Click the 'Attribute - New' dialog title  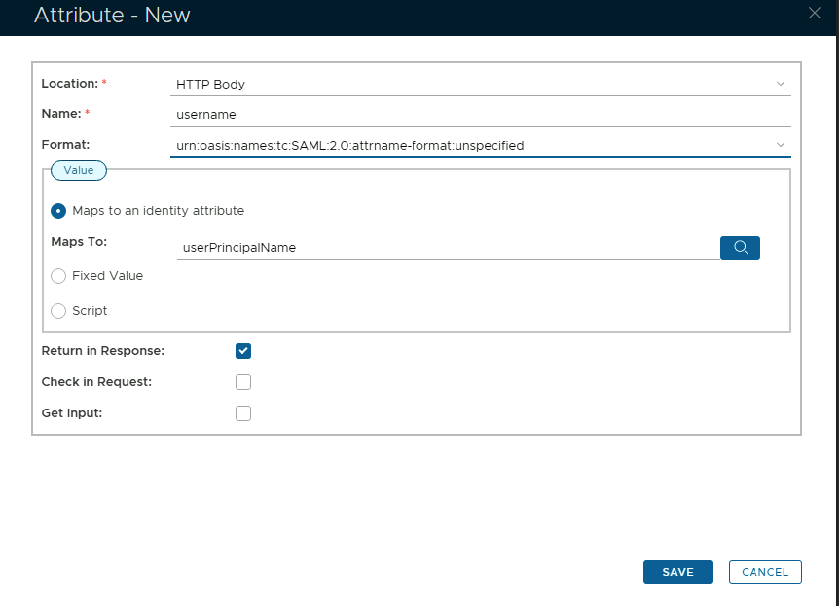112,16
